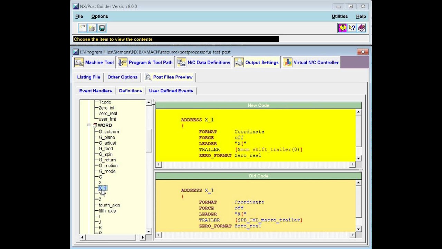This screenshot has height=249, width=442.
Task: Select fourth_axis in the tree
Action: pos(109,205)
